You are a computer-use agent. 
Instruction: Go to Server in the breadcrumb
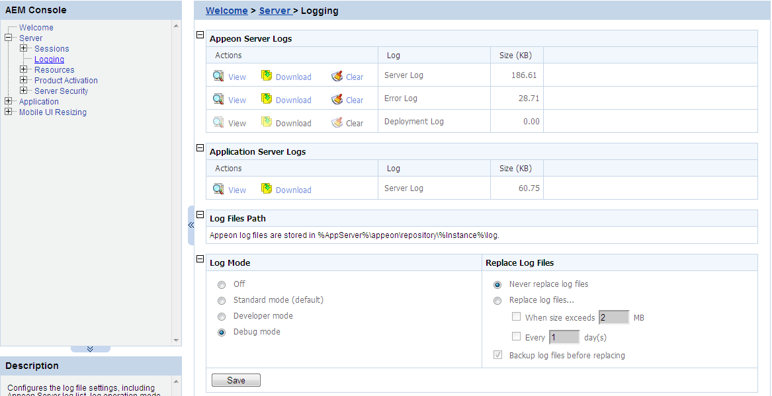coord(275,11)
